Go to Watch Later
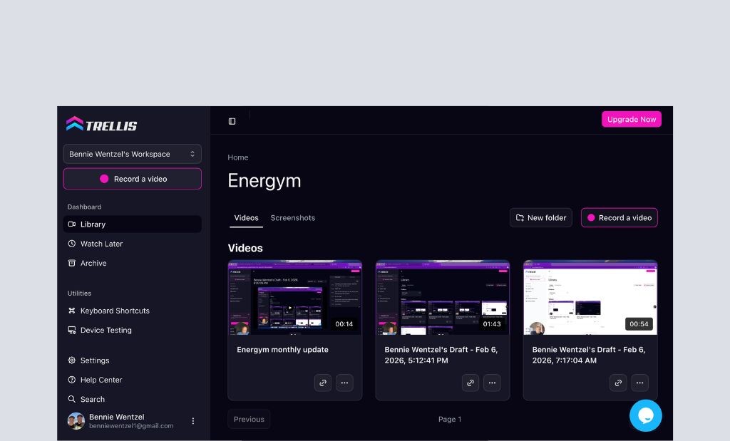 point(132,244)
